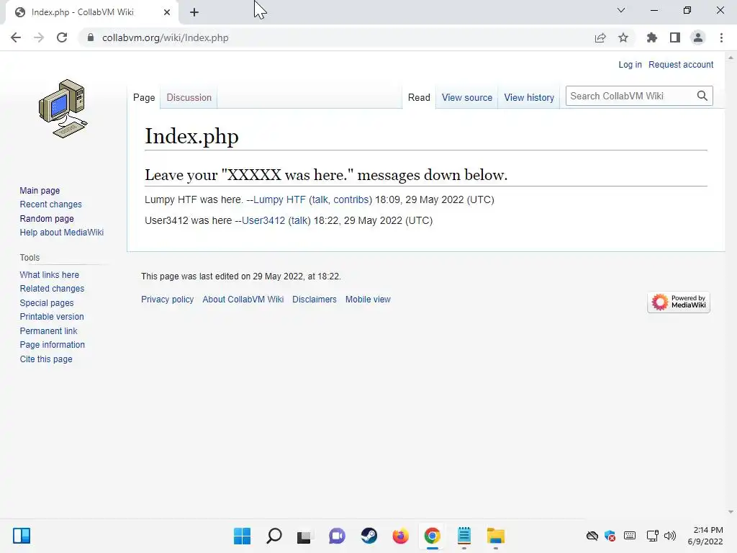Screen dimensions: 737x553
Task: Open a new tab with the plus button
Action: tap(194, 12)
